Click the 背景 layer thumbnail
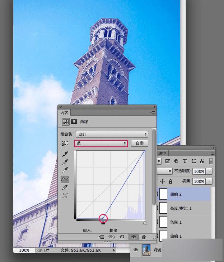Screen dimensions: 224x262 point(146,249)
